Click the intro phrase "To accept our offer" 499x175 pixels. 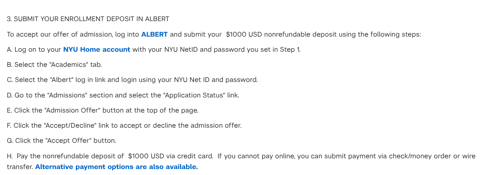pos(37,34)
